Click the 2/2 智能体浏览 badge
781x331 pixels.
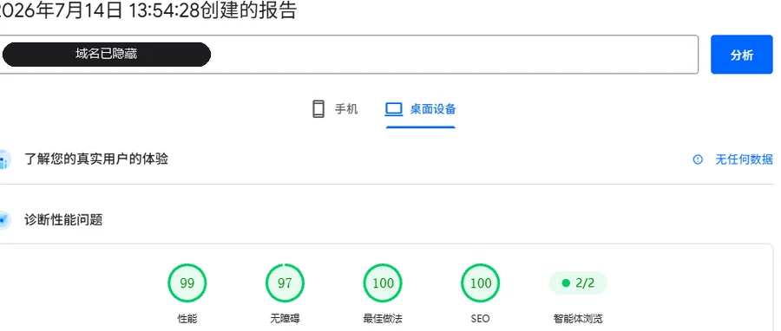(x=578, y=283)
